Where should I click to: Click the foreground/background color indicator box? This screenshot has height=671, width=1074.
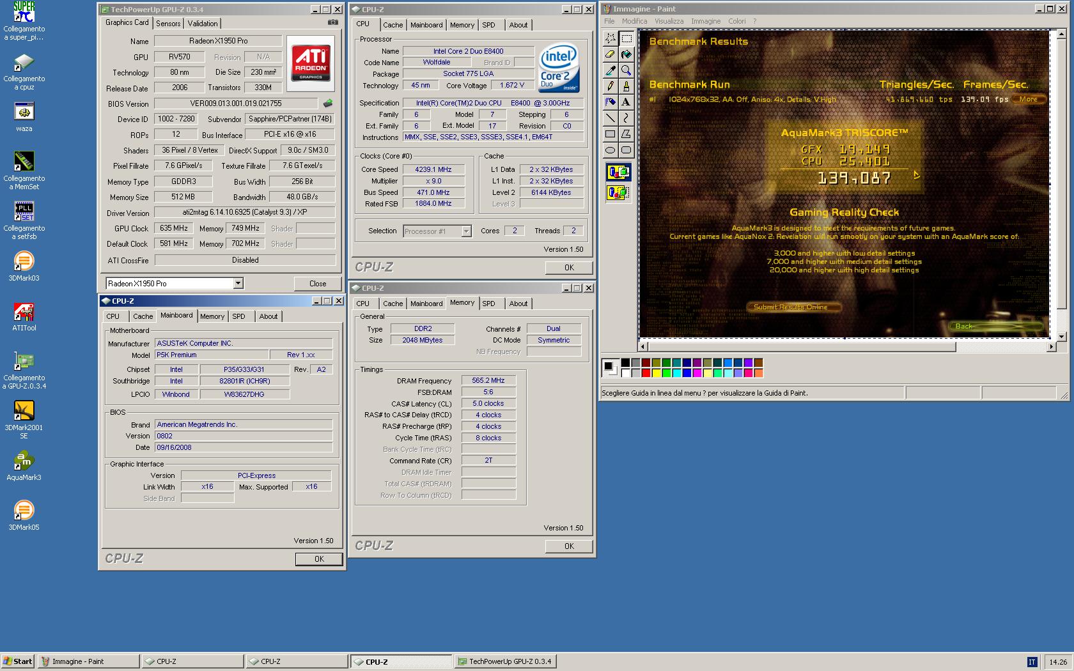click(611, 367)
